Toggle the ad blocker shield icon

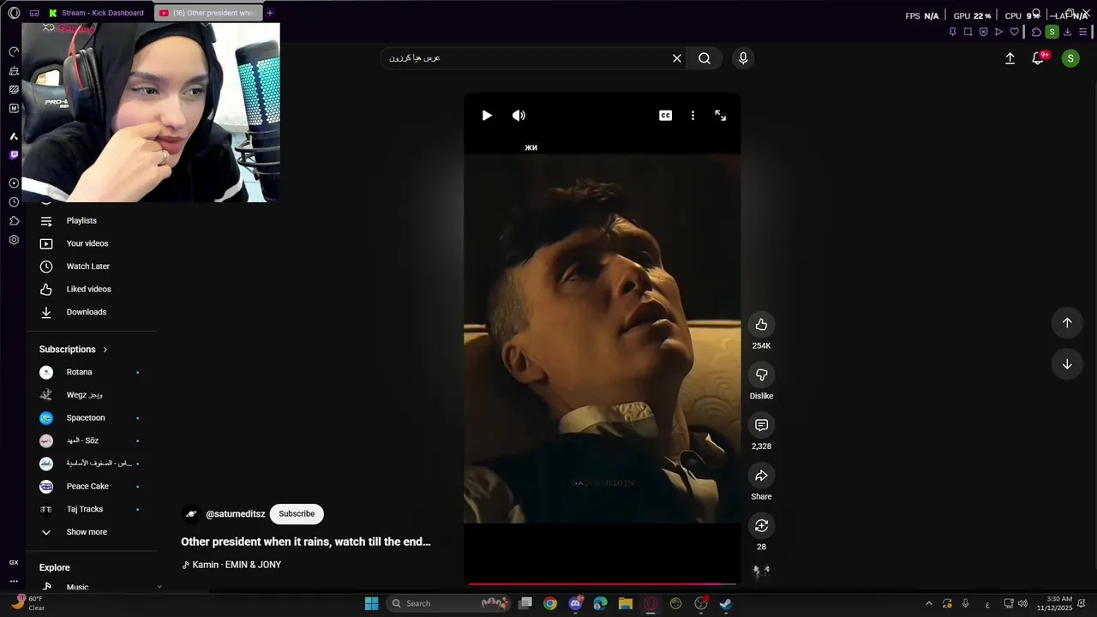point(983,32)
